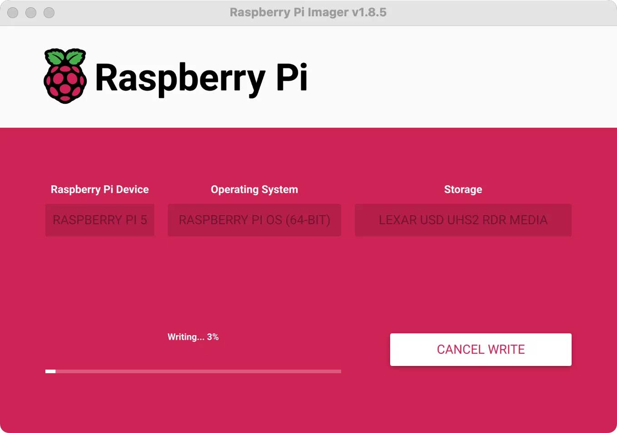
Task: Click the Raspberry Pi 5 device button
Action: 100,220
